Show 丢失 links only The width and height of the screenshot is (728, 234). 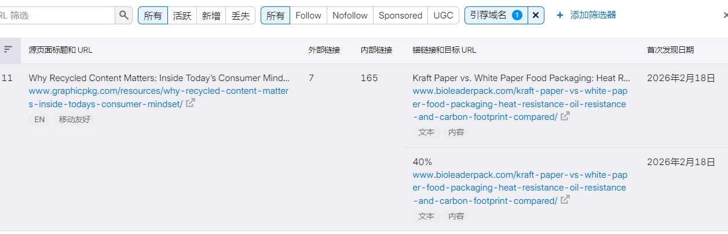tap(240, 16)
